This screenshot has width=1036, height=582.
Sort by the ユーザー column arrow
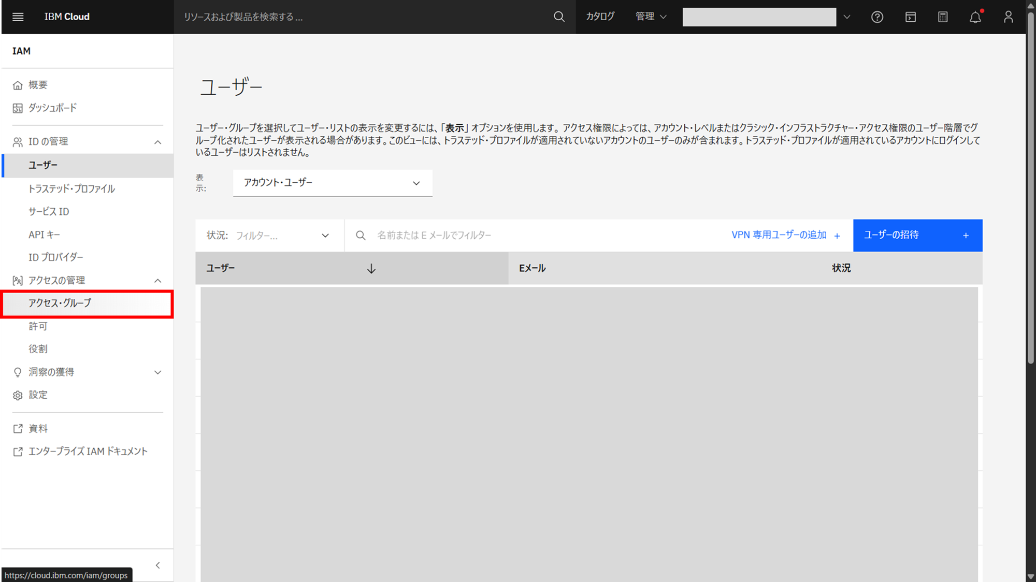371,268
